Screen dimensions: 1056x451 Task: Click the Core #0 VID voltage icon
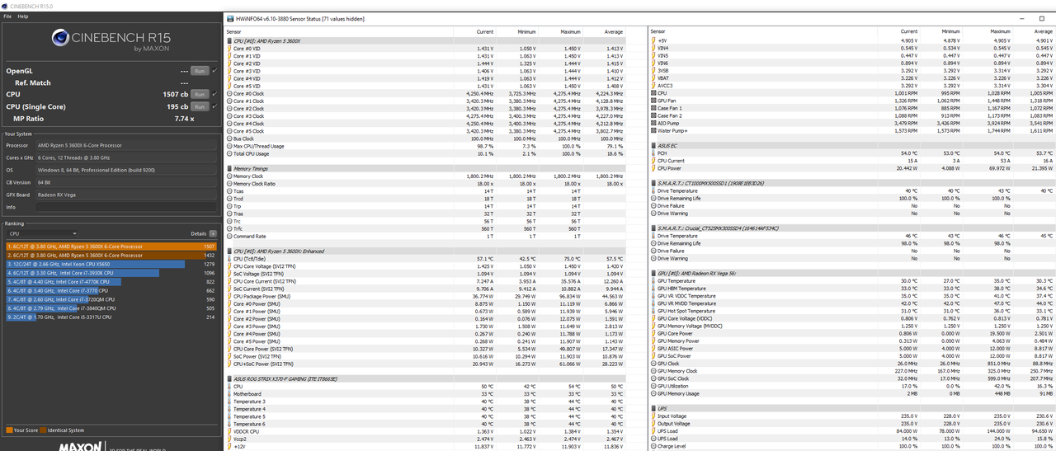(229, 49)
